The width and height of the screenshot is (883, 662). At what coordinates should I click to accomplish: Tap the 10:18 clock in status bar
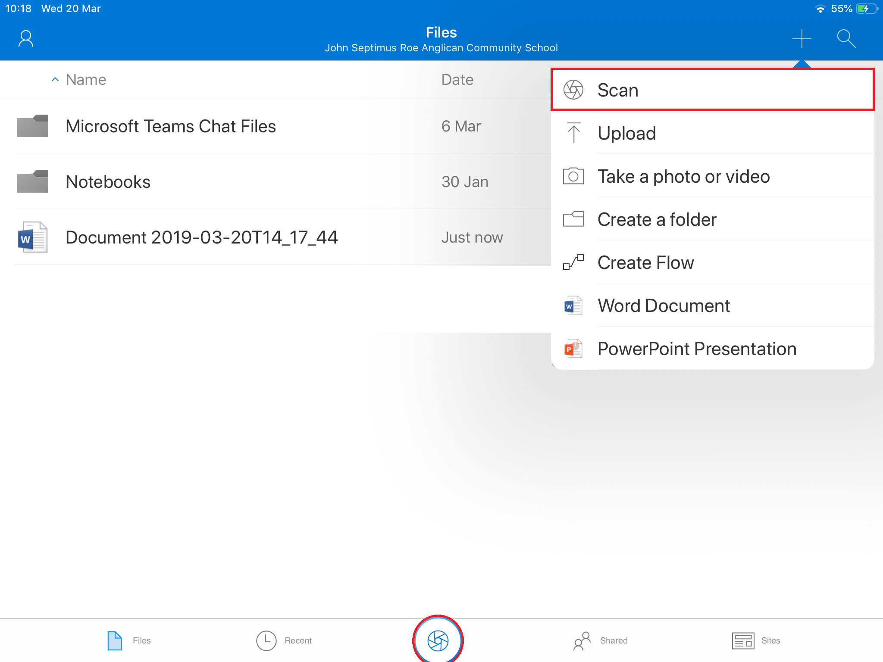pyautogui.click(x=18, y=9)
